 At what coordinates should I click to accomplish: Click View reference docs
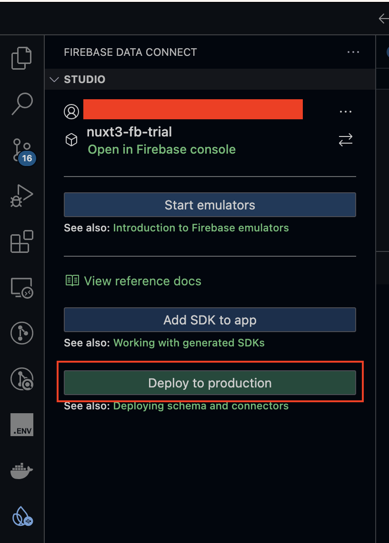click(142, 281)
